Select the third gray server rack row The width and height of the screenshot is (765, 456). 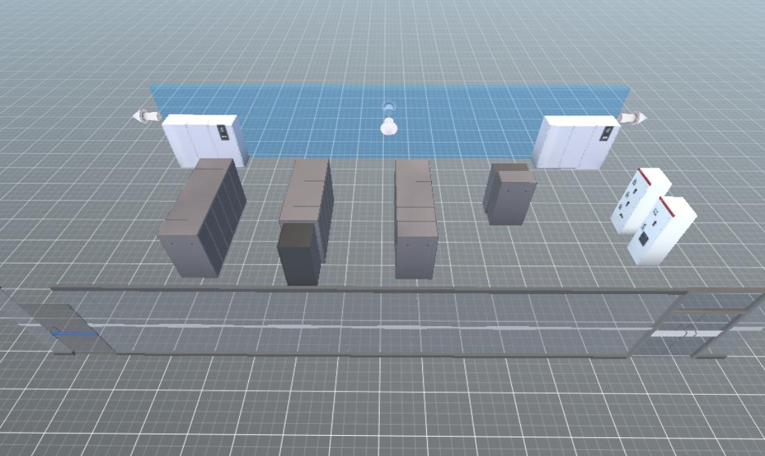pos(415,219)
